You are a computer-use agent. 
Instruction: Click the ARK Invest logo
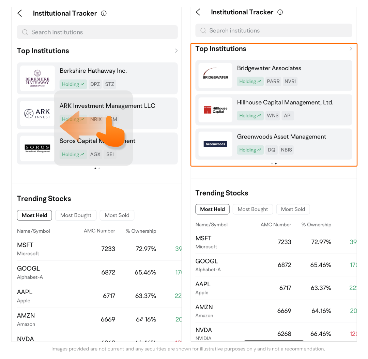point(37,113)
